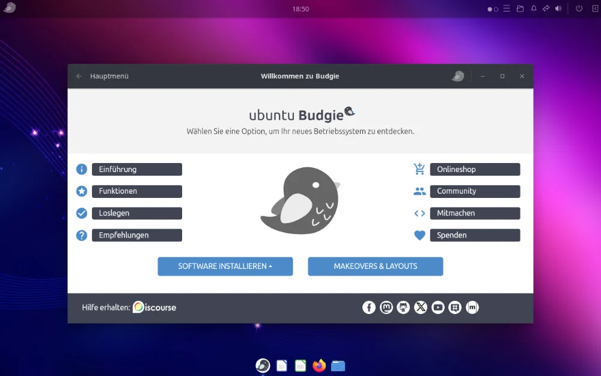Click the code brackets icon beside Mitmachen
The width and height of the screenshot is (601, 376).
coord(419,214)
